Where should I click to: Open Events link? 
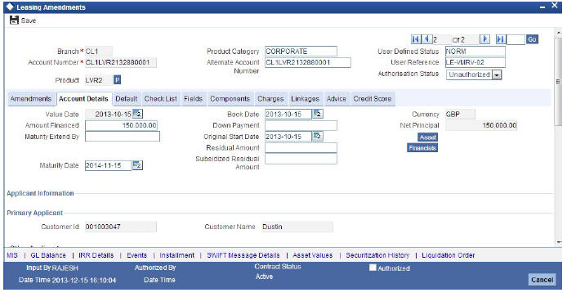pos(136,255)
